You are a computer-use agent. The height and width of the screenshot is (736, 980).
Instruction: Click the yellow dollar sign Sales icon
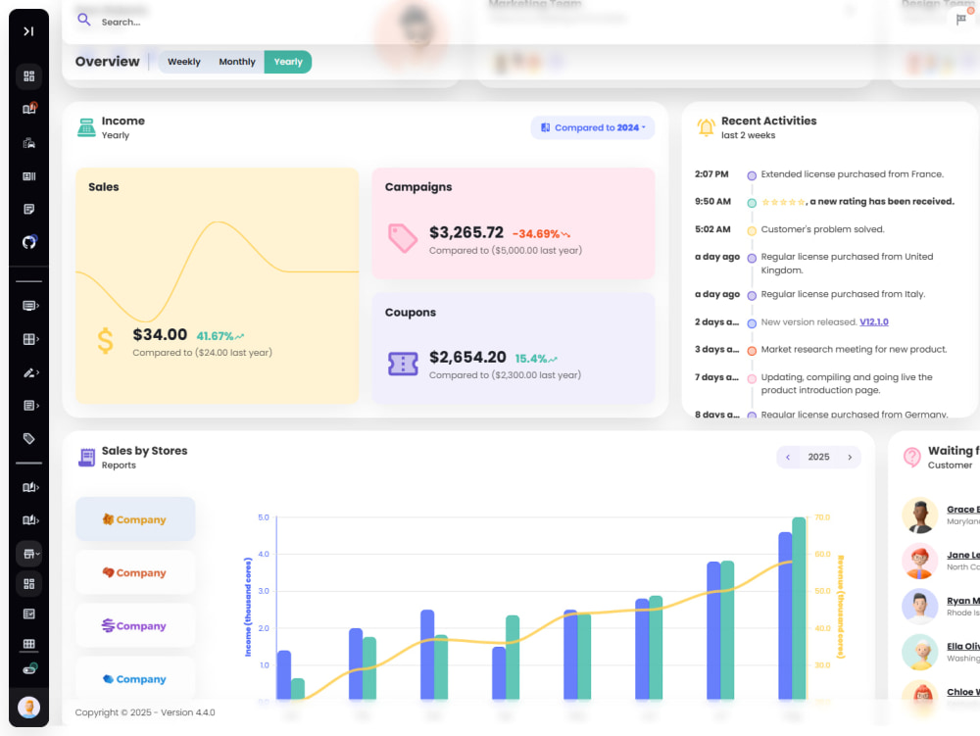click(105, 341)
